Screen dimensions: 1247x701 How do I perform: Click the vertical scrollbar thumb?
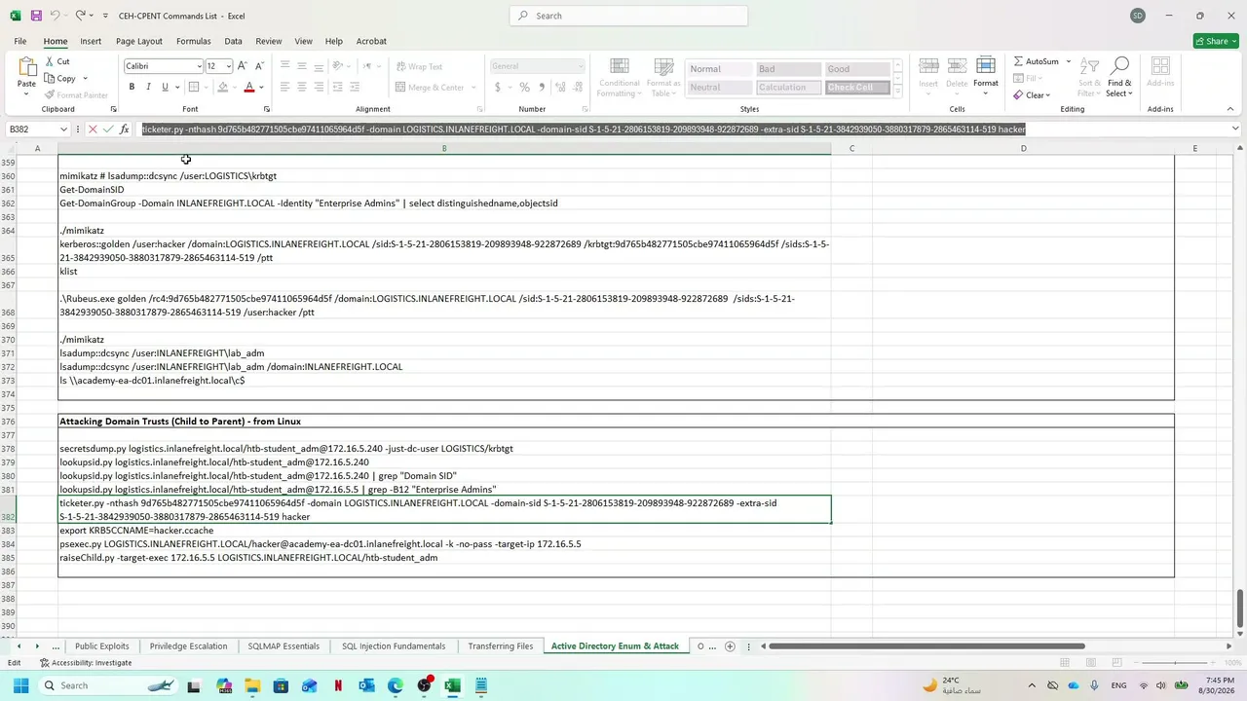[x=1239, y=609]
